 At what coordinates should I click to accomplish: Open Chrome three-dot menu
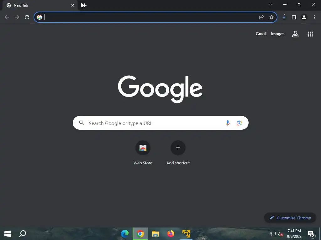pyautogui.click(x=314, y=17)
